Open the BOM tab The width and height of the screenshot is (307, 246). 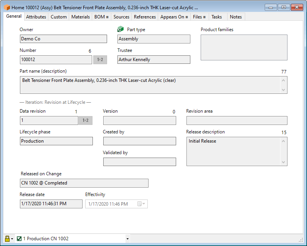[x=101, y=17]
